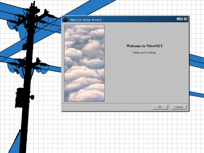Click the "Website Setup Wizard" title text
The height and width of the screenshot is (153, 204).
[x=86, y=20]
